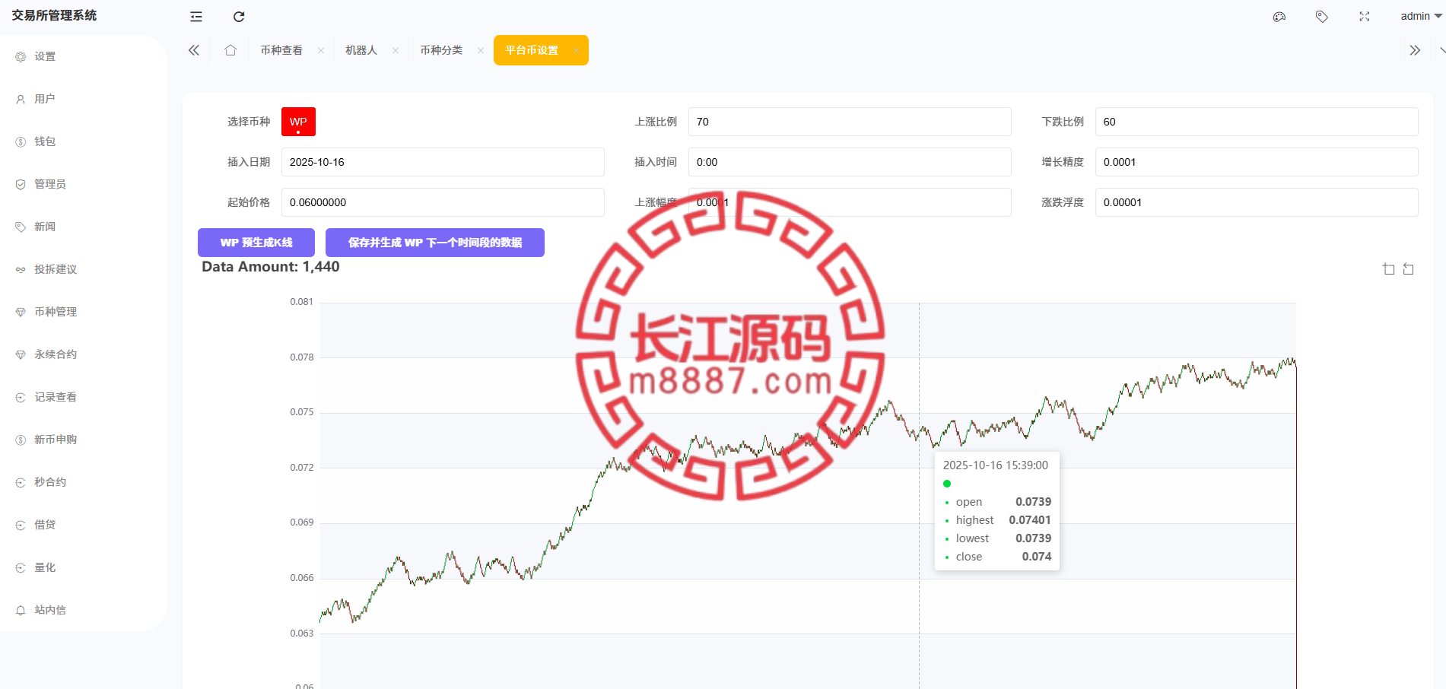This screenshot has width=1446, height=689.
Task: Click the 币种管理 diamond icon
Action: click(x=21, y=313)
